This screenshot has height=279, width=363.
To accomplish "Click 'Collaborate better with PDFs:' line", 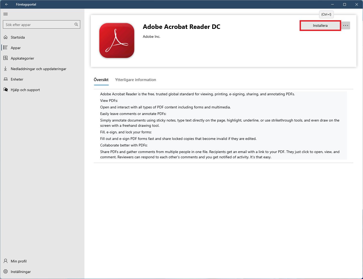I will pyautogui.click(x=124, y=145).
